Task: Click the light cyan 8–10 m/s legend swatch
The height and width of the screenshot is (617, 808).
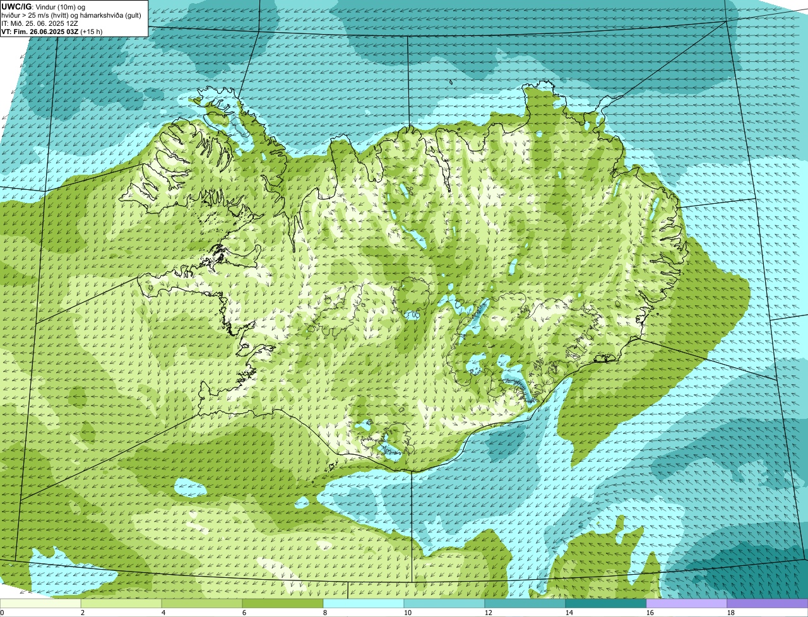Action: (364, 604)
